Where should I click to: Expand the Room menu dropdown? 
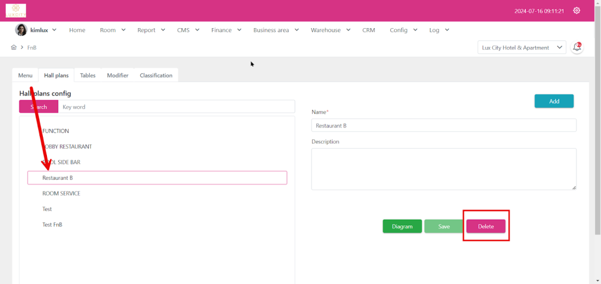(112, 30)
